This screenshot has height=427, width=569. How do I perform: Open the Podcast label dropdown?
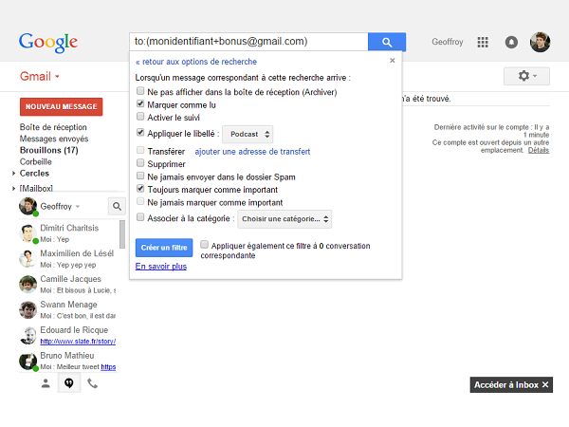tap(248, 135)
